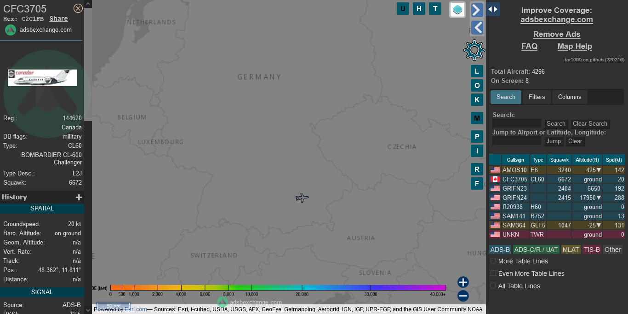Viewport: 628px width, 314px height.
Task: Click the T map toggle button
Action: point(435,8)
